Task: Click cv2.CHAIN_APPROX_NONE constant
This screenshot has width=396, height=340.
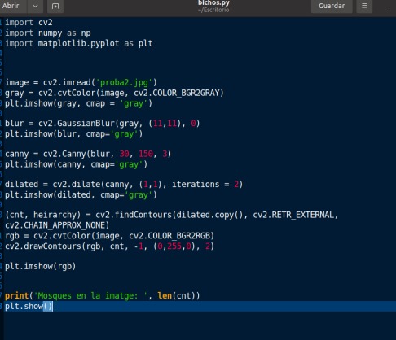Action: (55, 225)
